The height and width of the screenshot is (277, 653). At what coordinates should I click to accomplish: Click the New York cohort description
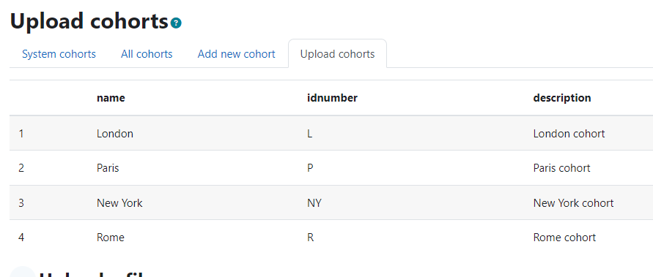tap(573, 203)
